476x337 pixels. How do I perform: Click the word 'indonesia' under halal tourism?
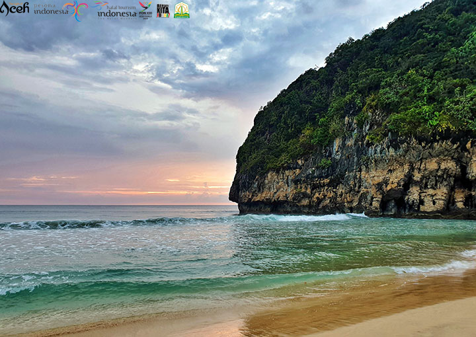coord(116,14)
